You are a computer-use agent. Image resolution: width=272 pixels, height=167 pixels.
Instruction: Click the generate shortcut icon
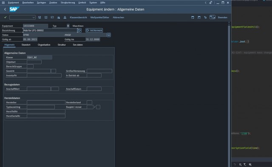click(205, 17)
